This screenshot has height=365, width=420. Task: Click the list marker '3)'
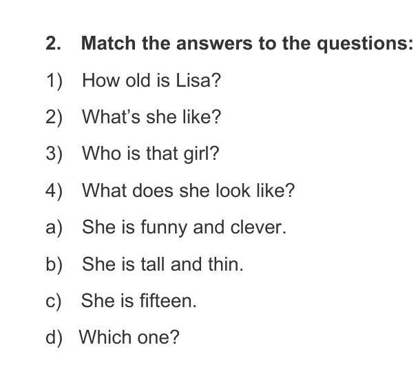(x=54, y=154)
